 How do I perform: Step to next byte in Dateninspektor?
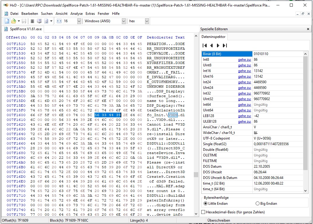pyautogui.click(x=218, y=45)
